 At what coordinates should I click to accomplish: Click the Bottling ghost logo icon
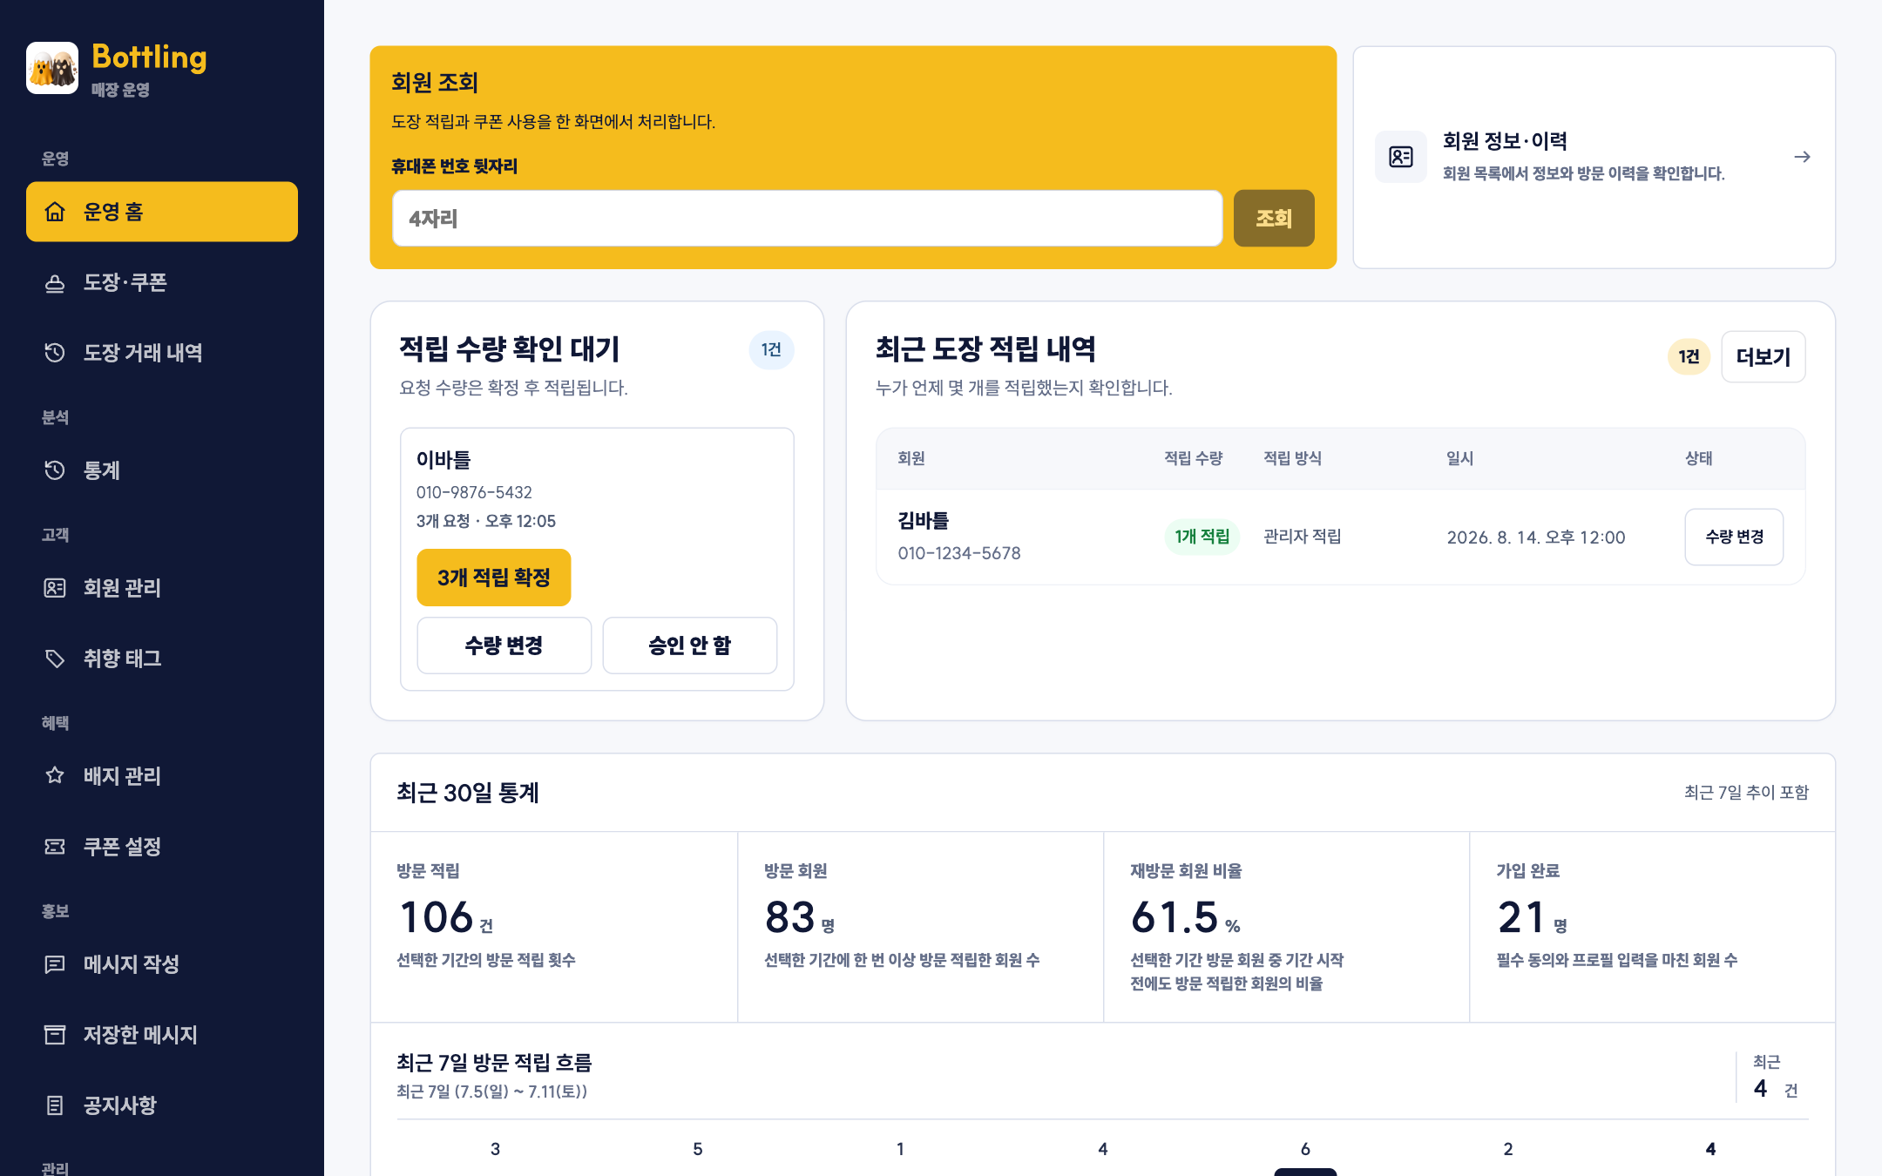point(52,68)
